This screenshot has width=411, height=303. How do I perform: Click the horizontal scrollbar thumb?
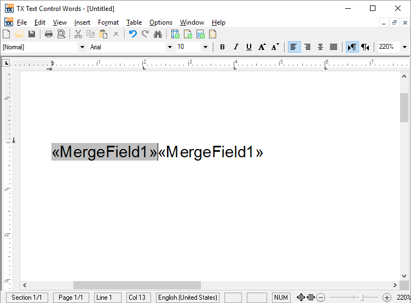click(x=137, y=285)
